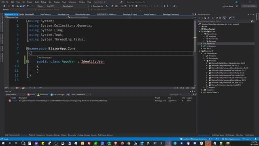Click the notifications bell in the status bar
Image resolution: width=259 pixels, height=146 pixels.
point(255,139)
